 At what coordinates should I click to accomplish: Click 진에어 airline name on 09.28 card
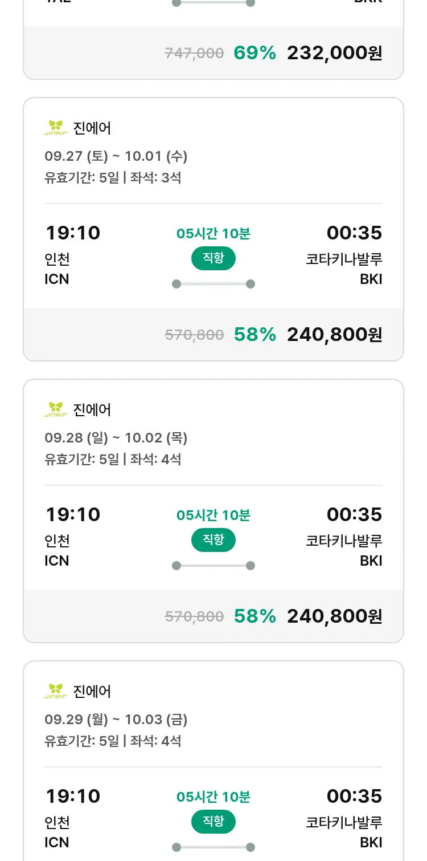coord(92,409)
